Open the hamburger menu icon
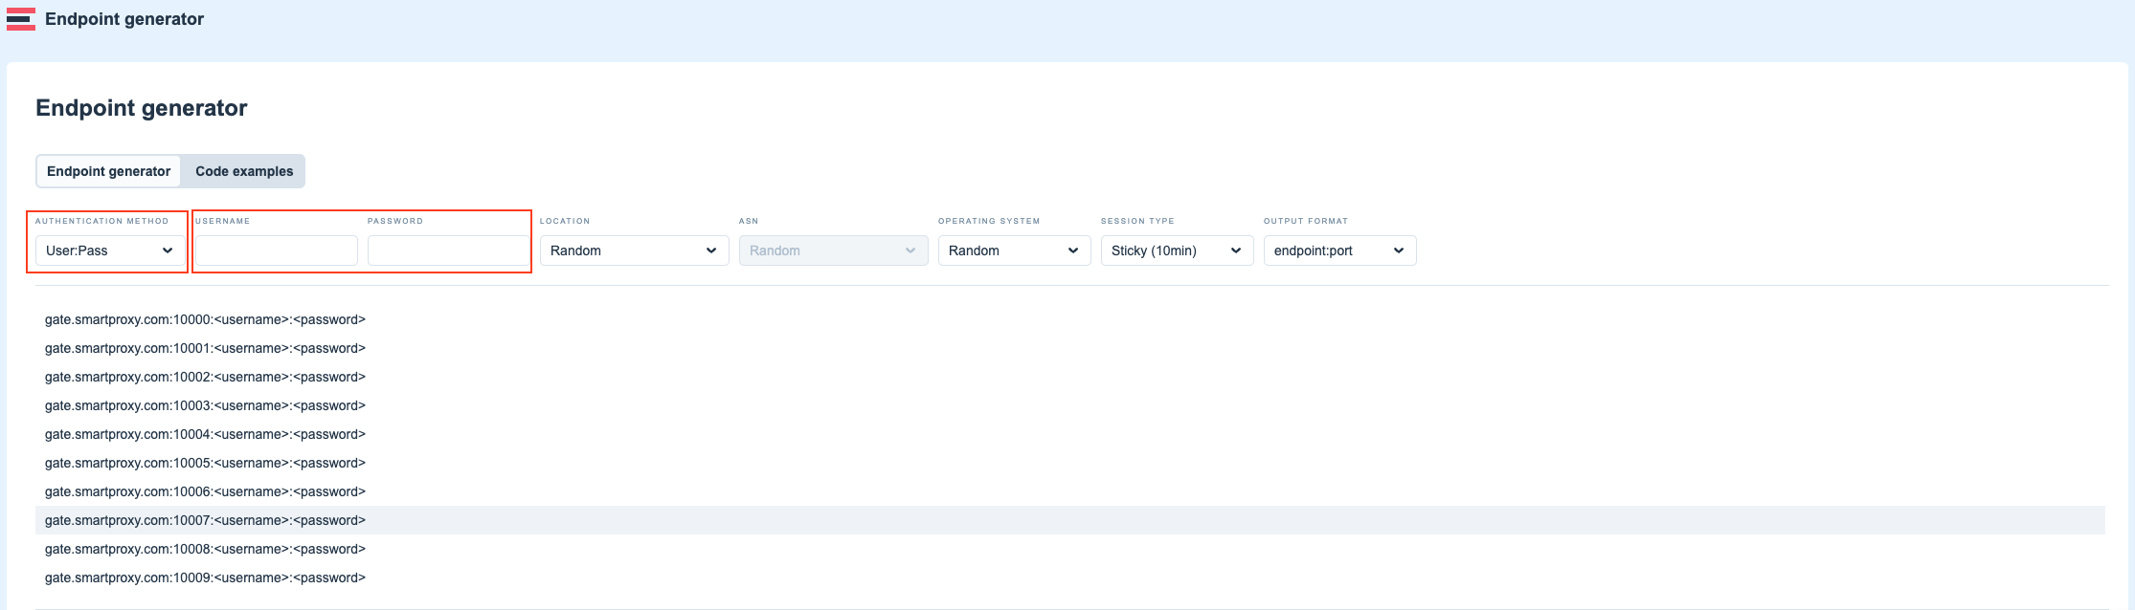 click(x=21, y=19)
